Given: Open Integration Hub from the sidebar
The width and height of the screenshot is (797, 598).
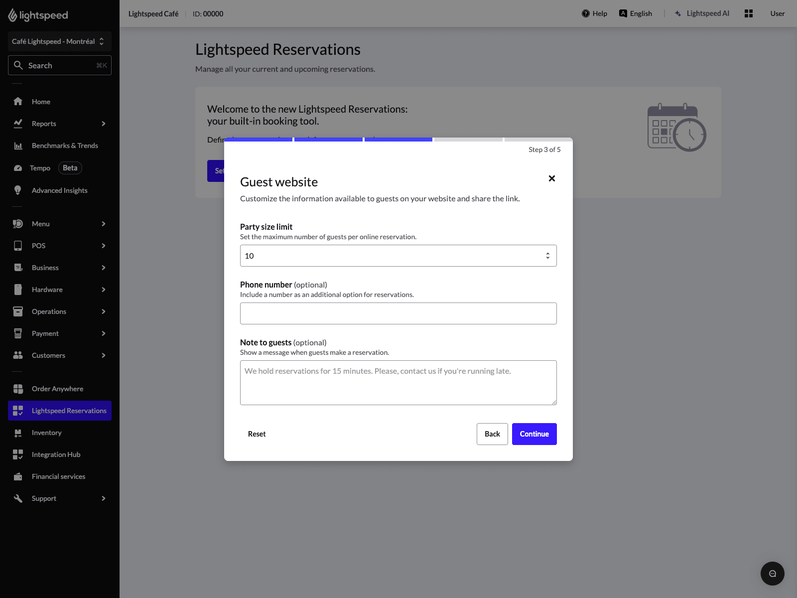Looking at the screenshot, I should point(56,454).
